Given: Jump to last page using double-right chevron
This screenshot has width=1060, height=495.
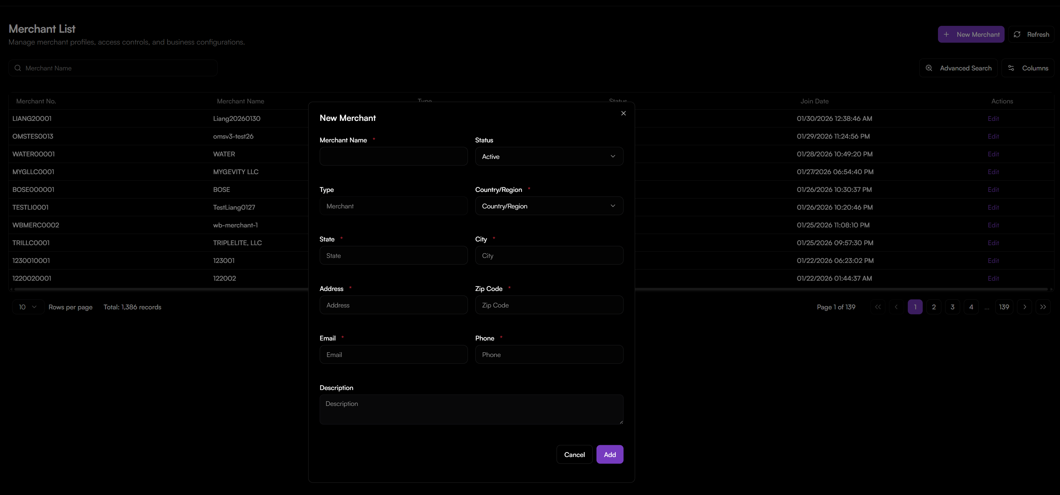Looking at the screenshot, I should pyautogui.click(x=1043, y=307).
